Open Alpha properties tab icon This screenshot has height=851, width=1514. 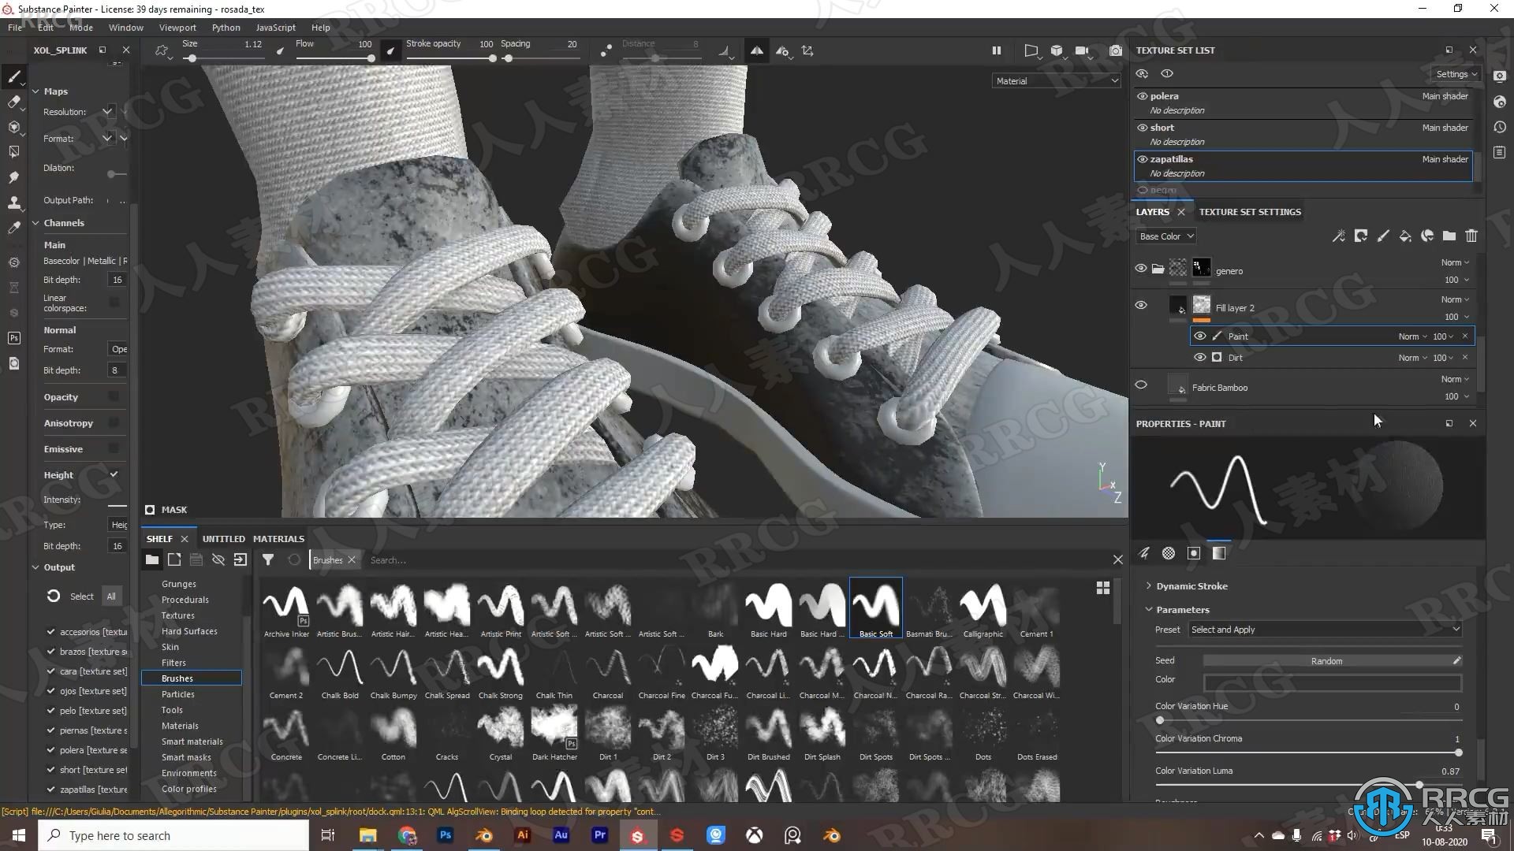pyautogui.click(x=1169, y=553)
